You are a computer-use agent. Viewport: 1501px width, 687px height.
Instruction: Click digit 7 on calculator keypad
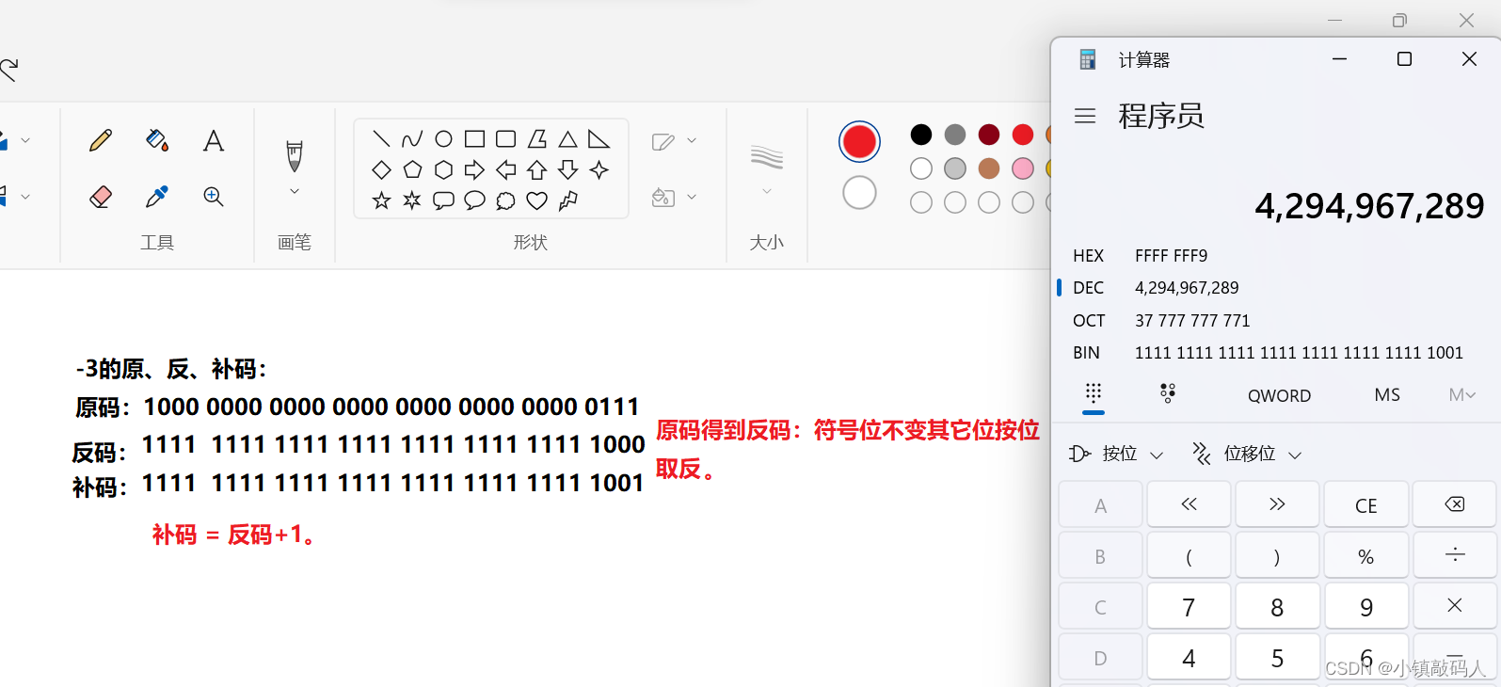pyautogui.click(x=1189, y=607)
